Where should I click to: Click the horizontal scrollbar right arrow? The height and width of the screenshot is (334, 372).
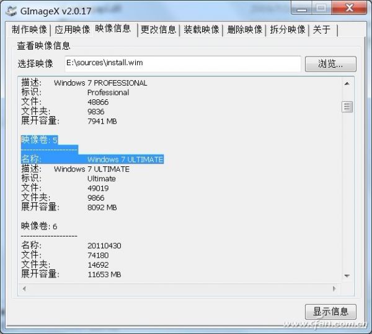click(x=334, y=289)
